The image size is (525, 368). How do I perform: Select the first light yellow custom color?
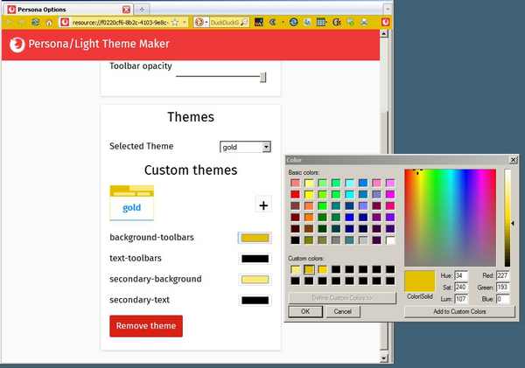296,269
